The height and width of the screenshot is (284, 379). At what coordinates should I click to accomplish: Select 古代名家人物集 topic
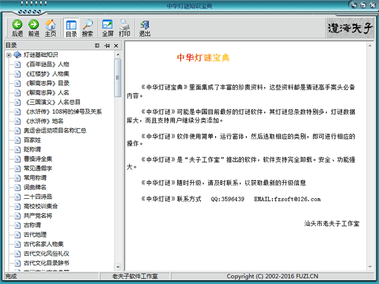(x=43, y=244)
